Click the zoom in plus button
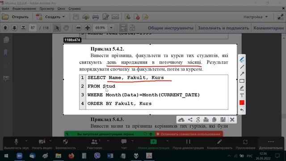 pos(88,28)
